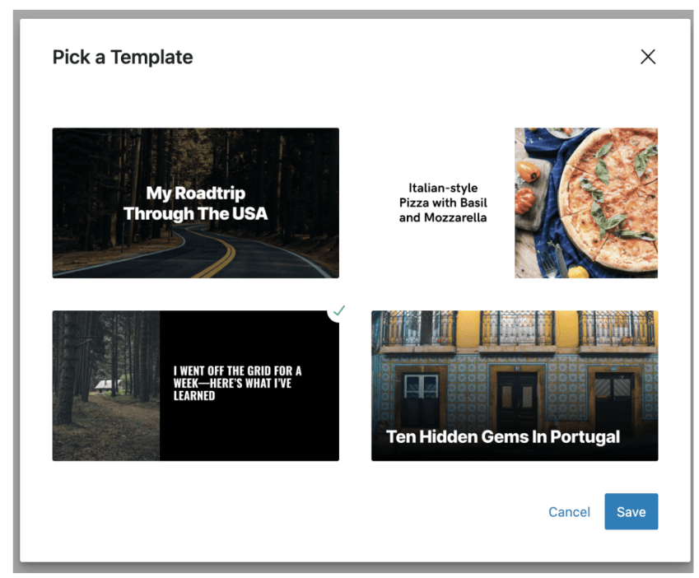The height and width of the screenshot is (578, 699).
Task: Select the My Roadtrip Through The USA template
Action: point(195,203)
